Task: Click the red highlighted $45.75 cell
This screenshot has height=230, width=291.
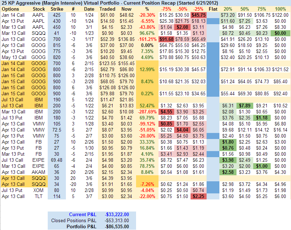Action: (x=198, y=15)
